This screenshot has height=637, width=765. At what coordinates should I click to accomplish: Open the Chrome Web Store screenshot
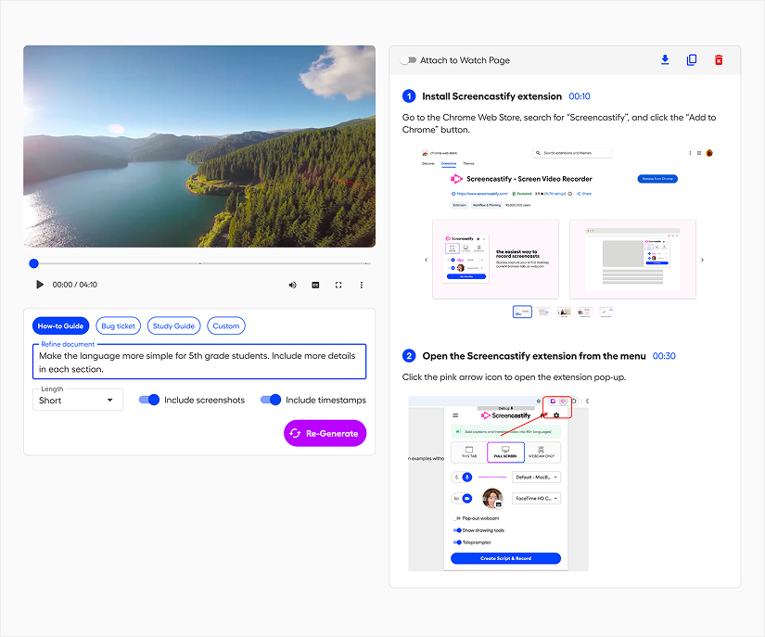[565, 233]
